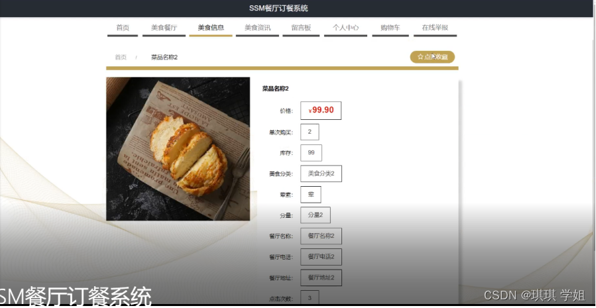The image size is (596, 308).
Task: Click the ¥99.90 price box
Action: [x=321, y=111]
